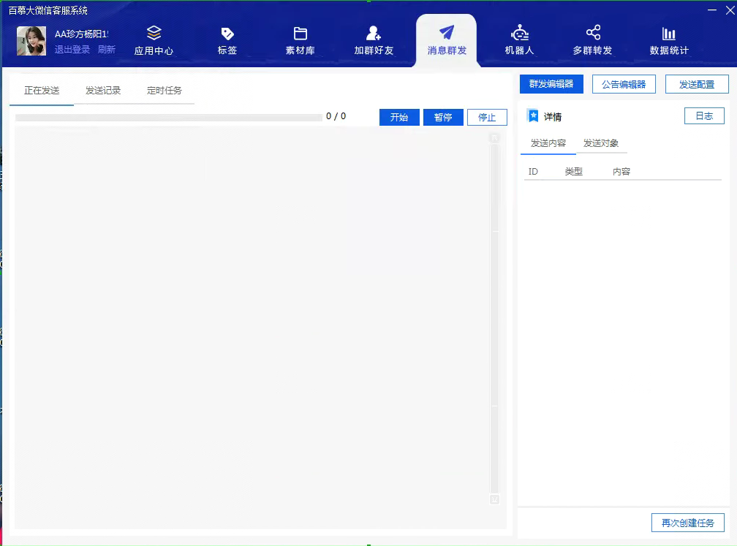
Task: Select the 发送对象 tab in details
Action: (601, 143)
